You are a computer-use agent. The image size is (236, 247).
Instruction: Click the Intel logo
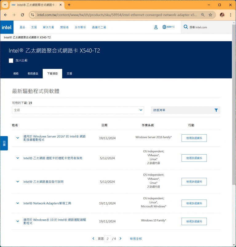[7, 27]
